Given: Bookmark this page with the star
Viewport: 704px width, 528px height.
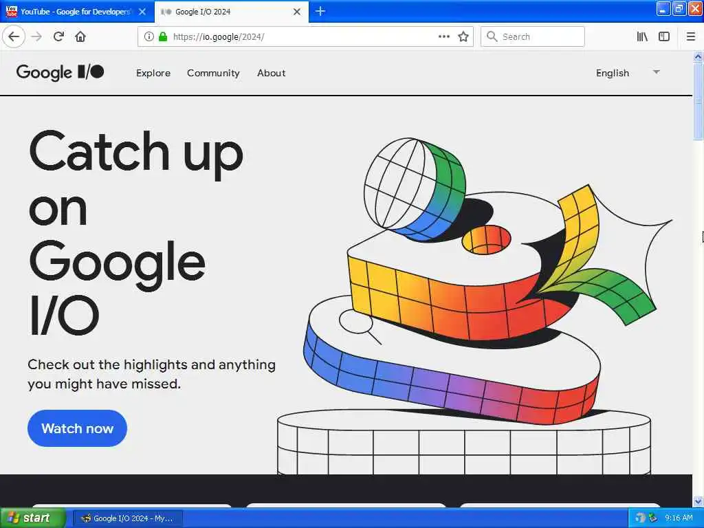Looking at the screenshot, I should point(463,36).
